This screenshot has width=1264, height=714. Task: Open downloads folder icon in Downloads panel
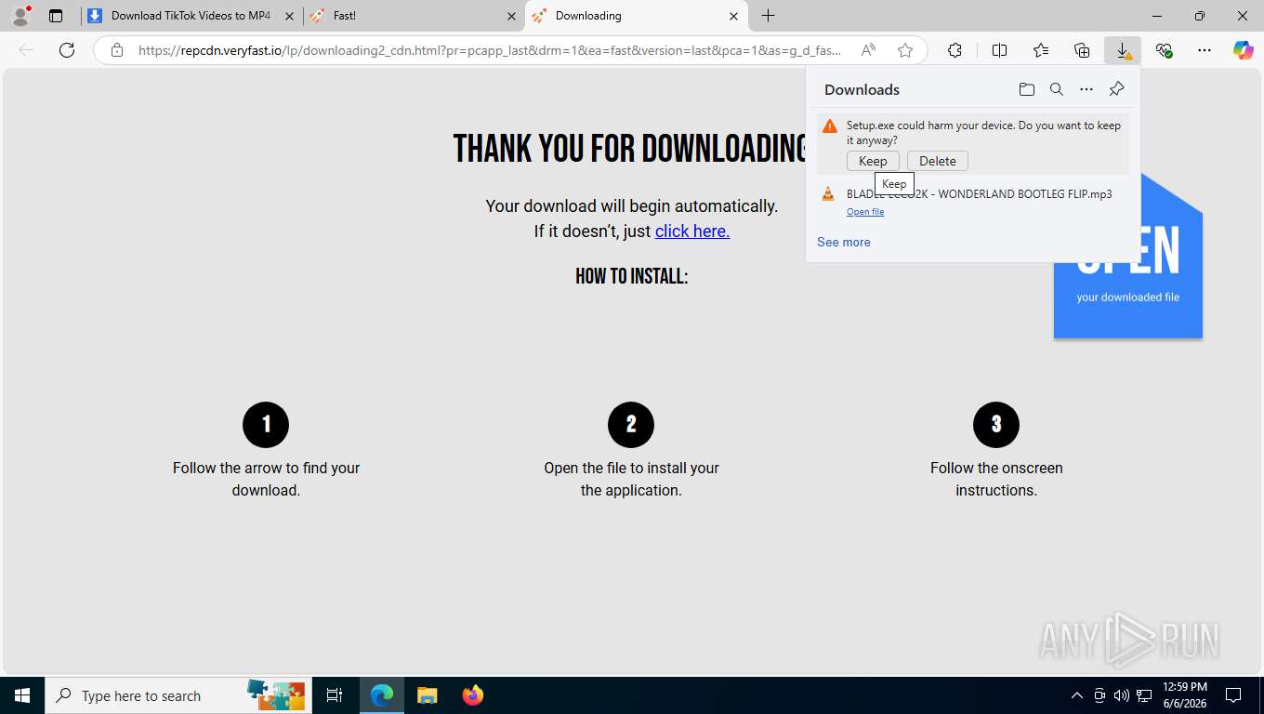coord(1027,89)
